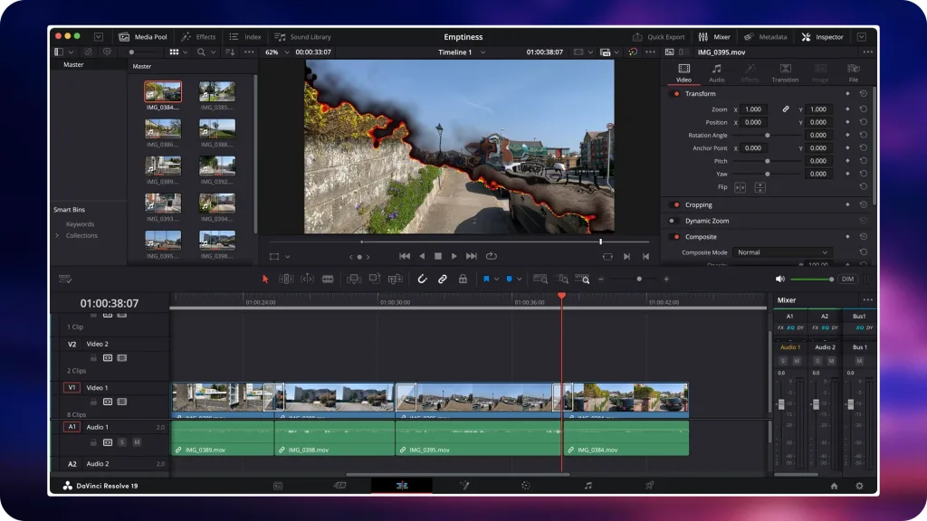Select the arrow Selection mode tool
The image size is (927, 521).
pos(265,279)
